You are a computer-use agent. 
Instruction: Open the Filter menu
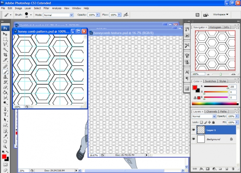46,8
